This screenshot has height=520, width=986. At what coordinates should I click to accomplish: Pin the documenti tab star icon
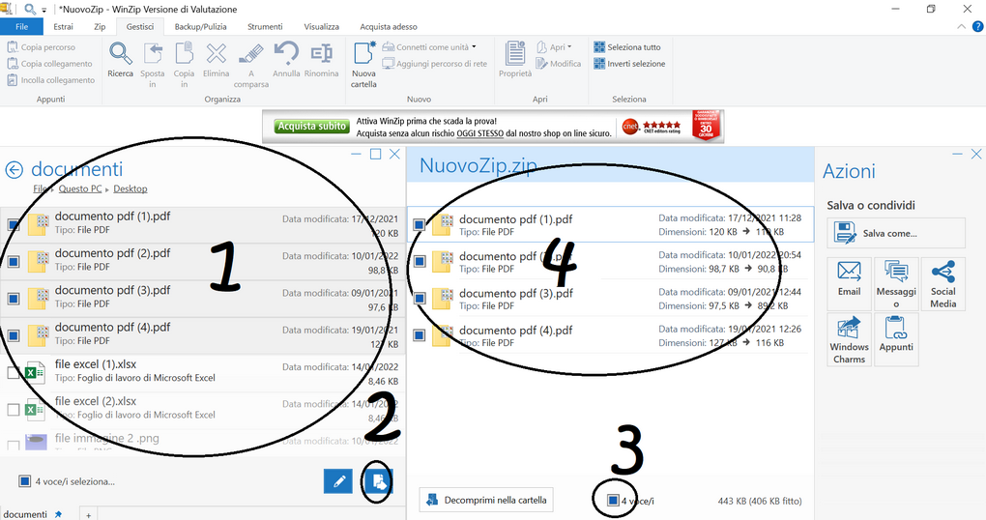click(x=58, y=513)
